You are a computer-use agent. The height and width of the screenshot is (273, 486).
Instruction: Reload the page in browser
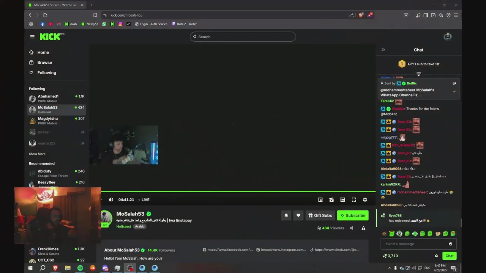pyautogui.click(x=45, y=15)
